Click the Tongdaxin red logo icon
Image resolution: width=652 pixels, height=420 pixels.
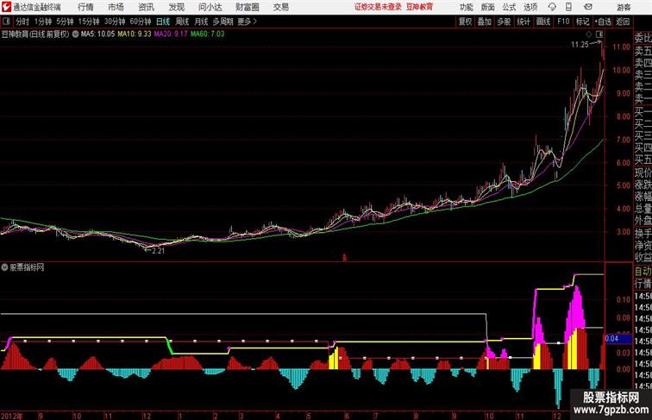[x=6, y=7]
